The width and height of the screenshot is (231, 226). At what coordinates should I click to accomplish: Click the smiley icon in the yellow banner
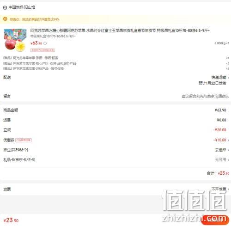tap(5, 19)
